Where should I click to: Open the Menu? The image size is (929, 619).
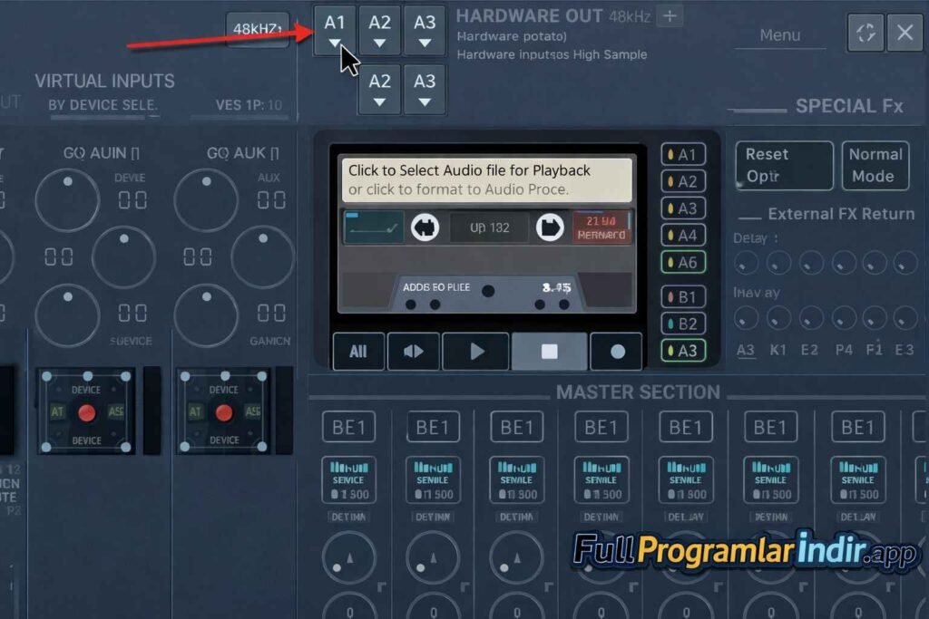(780, 35)
